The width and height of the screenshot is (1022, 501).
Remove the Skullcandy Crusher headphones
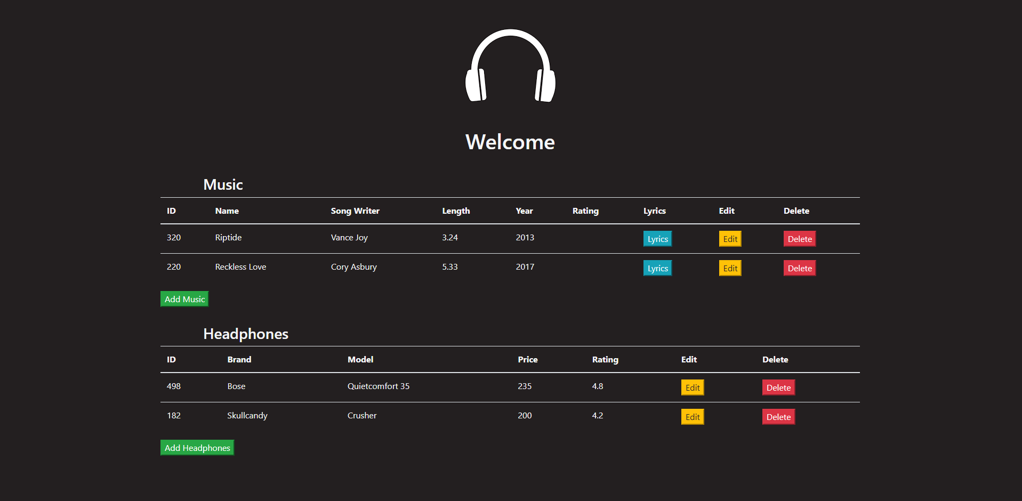778,417
